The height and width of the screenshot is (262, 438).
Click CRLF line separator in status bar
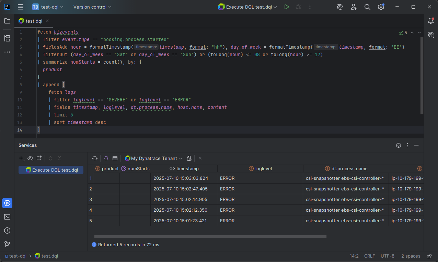click(x=369, y=256)
